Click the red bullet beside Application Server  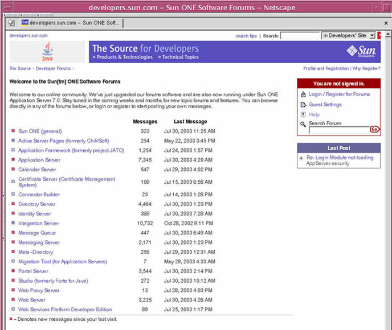pos(13,159)
